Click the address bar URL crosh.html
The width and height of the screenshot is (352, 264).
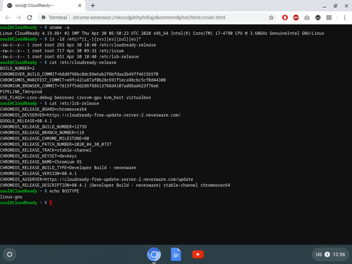click(x=149, y=18)
